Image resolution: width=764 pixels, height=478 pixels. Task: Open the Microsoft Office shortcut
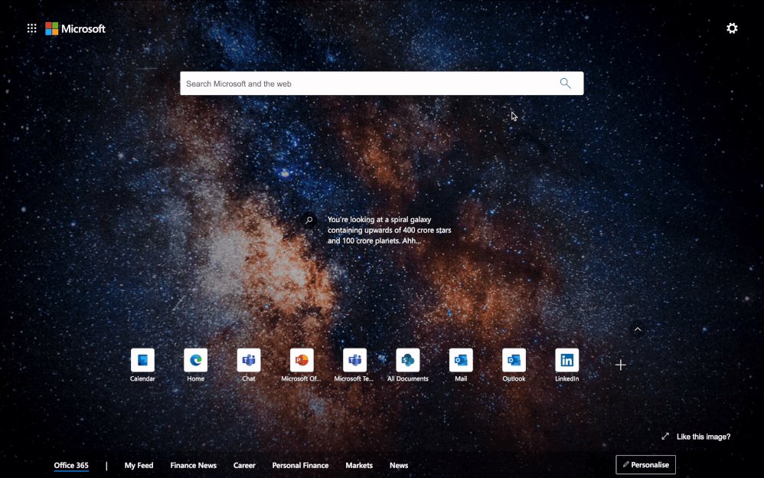[301, 360]
